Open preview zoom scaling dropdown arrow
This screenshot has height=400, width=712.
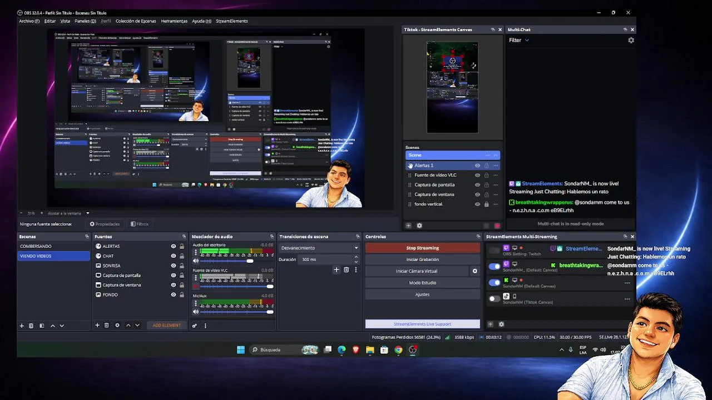[x=87, y=213]
